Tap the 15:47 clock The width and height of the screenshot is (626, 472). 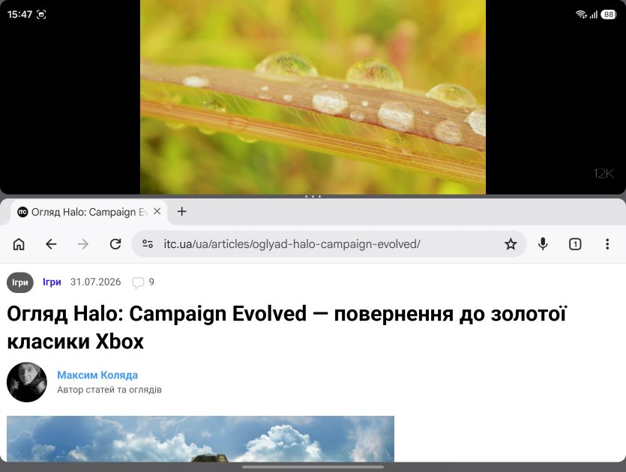click(19, 14)
